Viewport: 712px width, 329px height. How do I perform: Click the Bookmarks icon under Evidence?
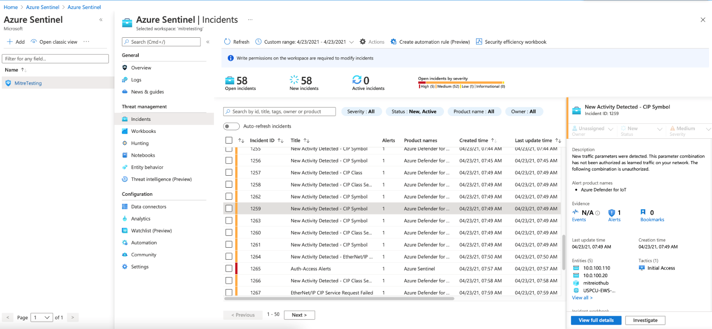coord(643,212)
